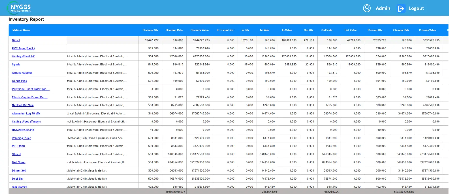Open the PVC Tape (Elect.) link
Screen dimensions: 449x194
point(23,49)
